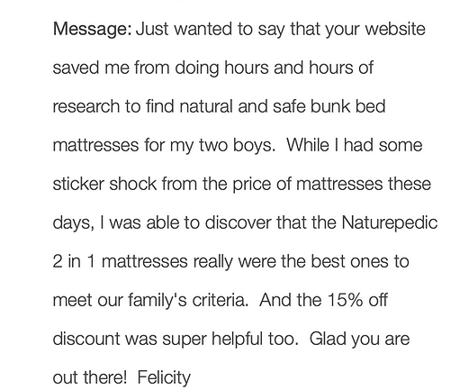Click the words "out there!"
The height and width of the screenshot is (390, 460).
click(x=90, y=377)
